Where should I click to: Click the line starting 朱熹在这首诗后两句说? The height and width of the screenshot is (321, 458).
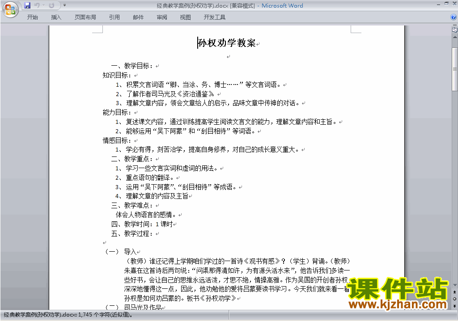[237, 270]
